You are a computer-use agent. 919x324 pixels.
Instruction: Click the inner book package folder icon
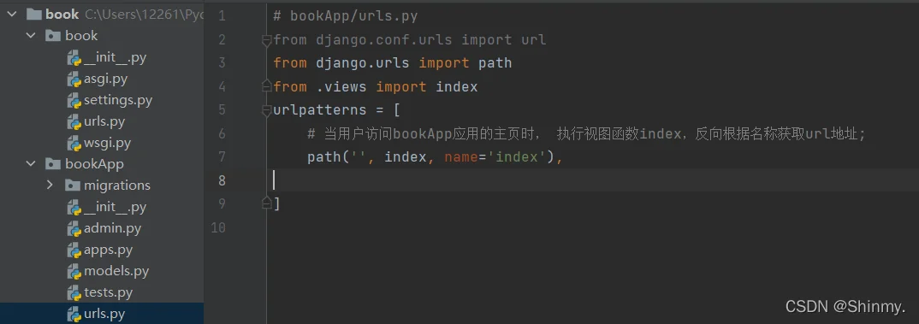click(x=53, y=36)
